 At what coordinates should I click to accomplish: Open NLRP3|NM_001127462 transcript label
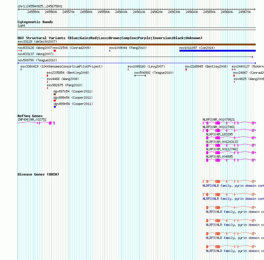click(222, 149)
